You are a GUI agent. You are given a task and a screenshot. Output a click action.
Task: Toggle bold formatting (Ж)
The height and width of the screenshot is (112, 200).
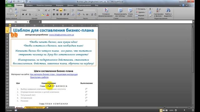23,15
